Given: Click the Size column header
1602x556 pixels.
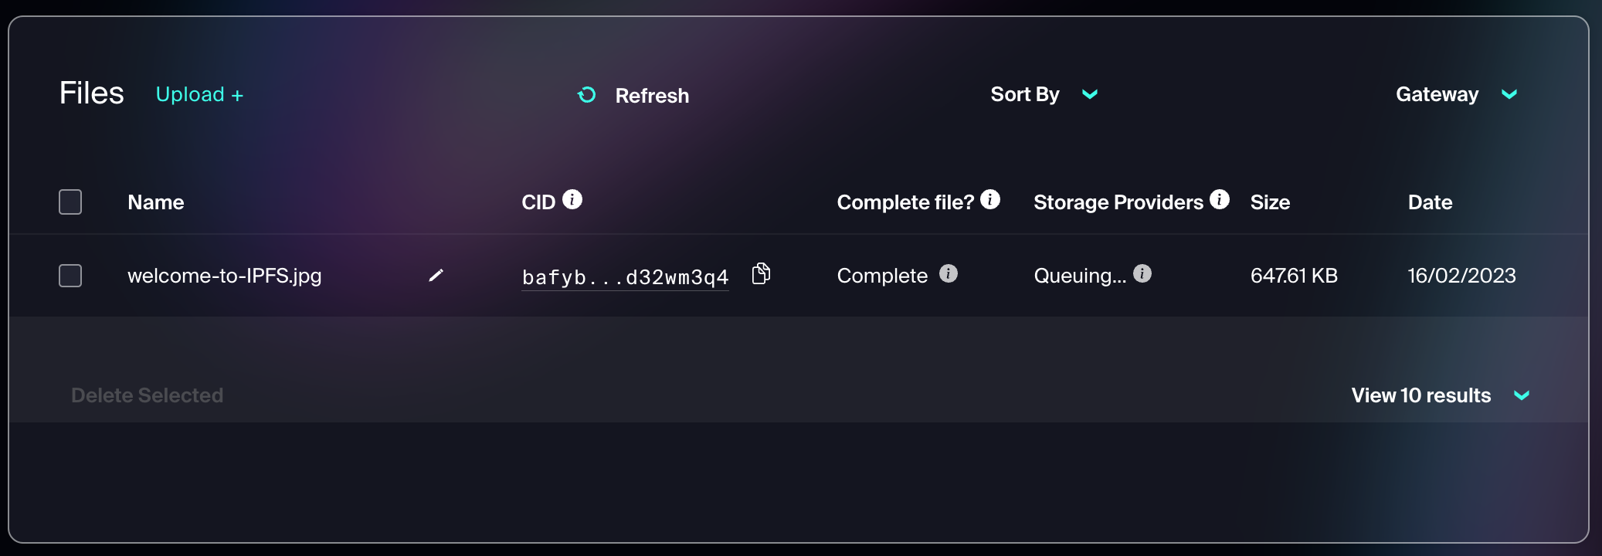Looking at the screenshot, I should point(1270,202).
